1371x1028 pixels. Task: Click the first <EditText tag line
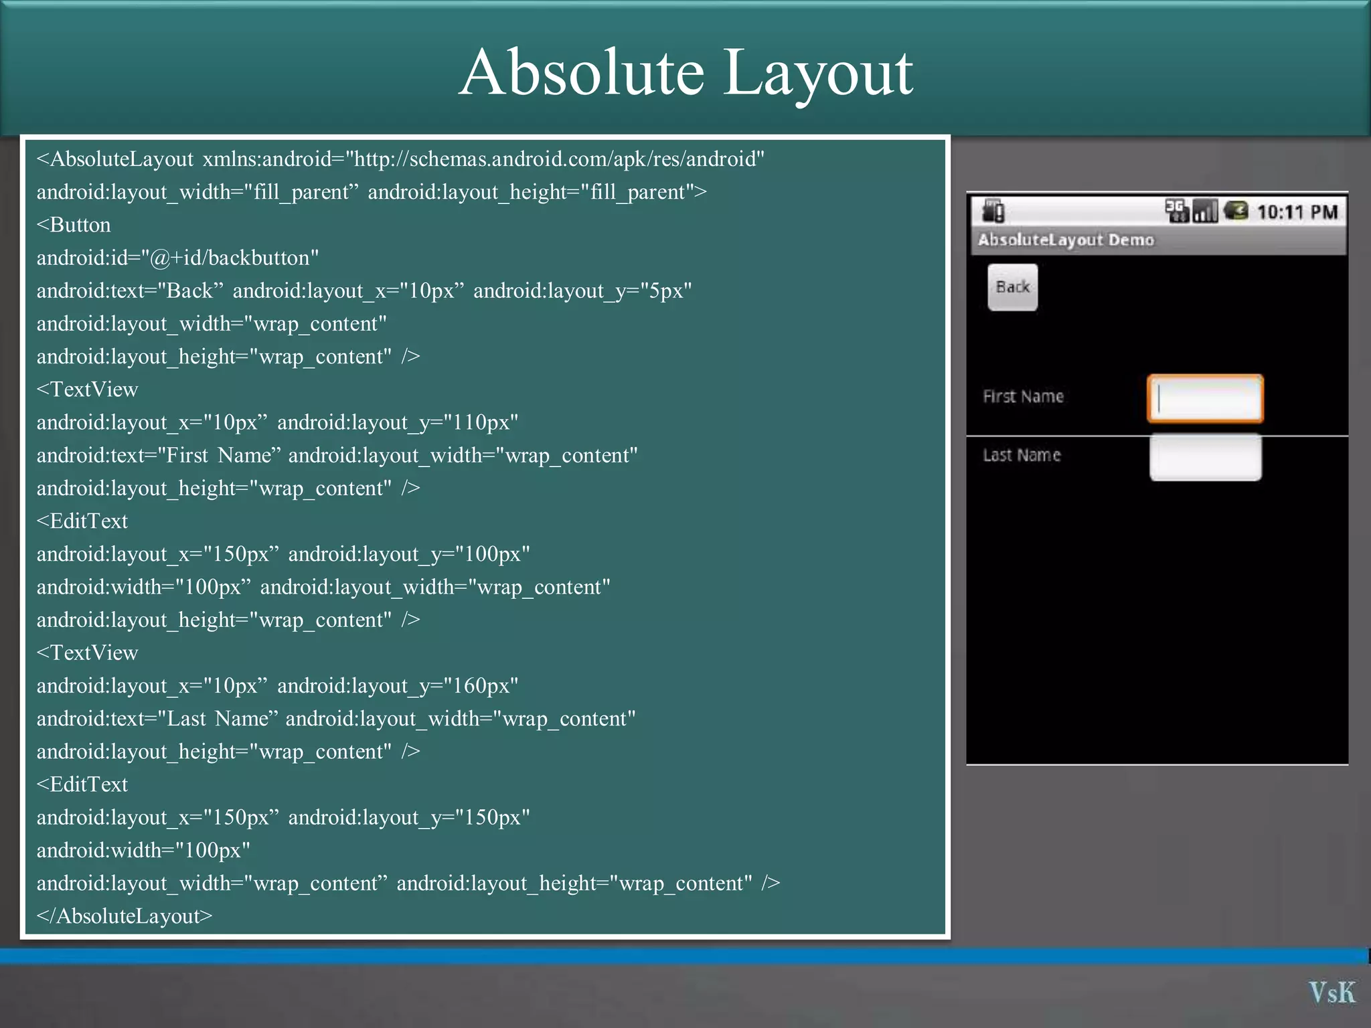coord(82,521)
